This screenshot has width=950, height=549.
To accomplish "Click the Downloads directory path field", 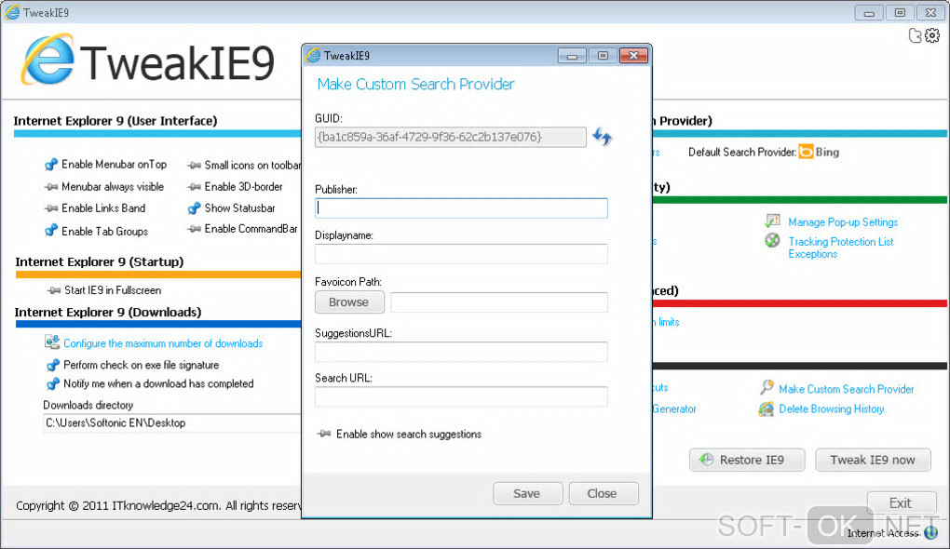I will [x=172, y=423].
